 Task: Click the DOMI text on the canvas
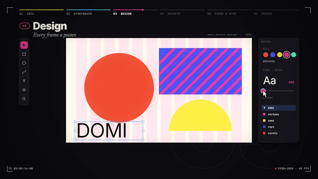pyautogui.click(x=101, y=130)
